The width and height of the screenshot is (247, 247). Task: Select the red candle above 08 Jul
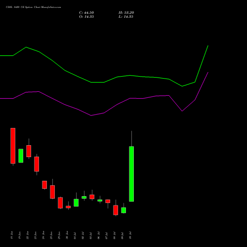pos(116,210)
